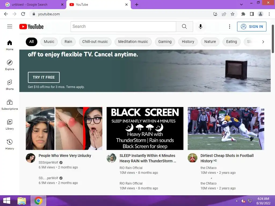Open the YouTube hamburger guide menu
Viewport: 275px width, 206px height.
10,27
